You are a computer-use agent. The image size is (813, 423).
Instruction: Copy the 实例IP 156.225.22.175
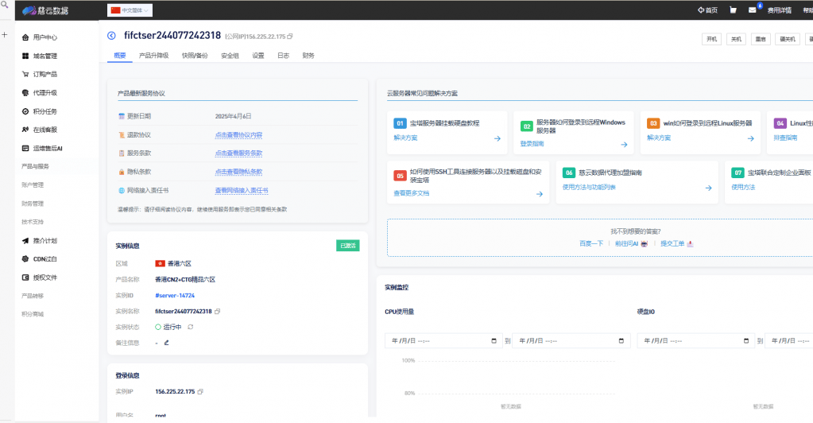pos(200,392)
